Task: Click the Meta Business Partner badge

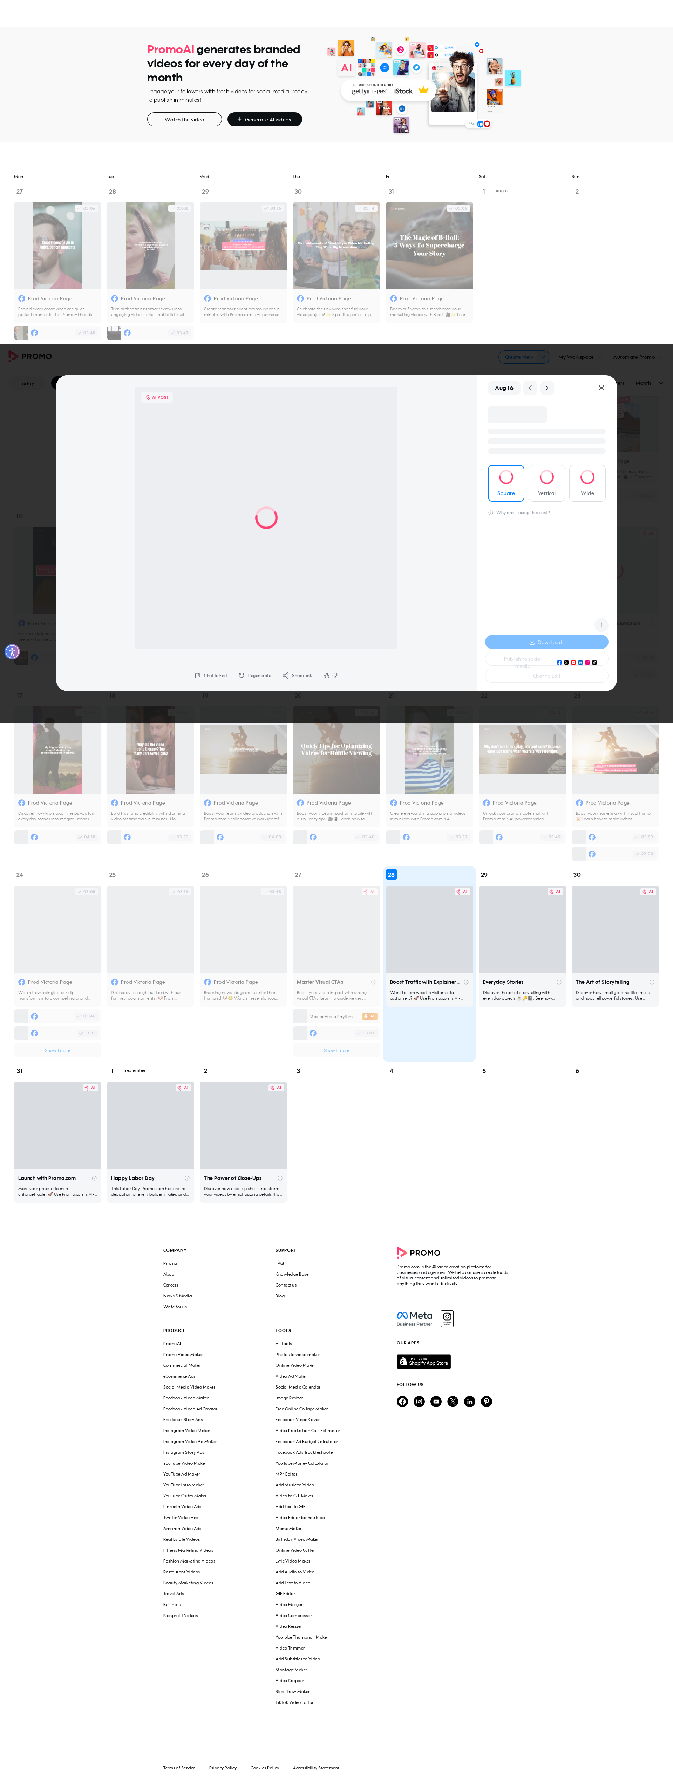Action: coord(415,1318)
